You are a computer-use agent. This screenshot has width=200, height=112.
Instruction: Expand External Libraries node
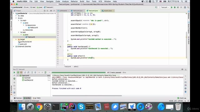(14, 47)
